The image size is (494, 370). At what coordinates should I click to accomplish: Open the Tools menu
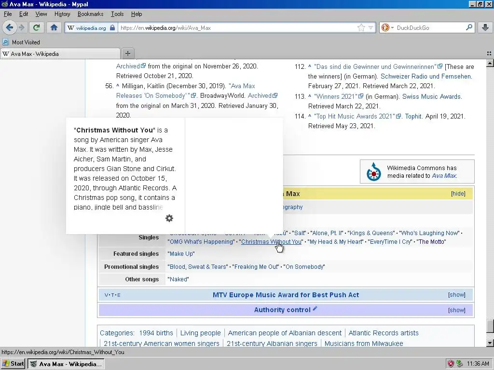point(117,14)
